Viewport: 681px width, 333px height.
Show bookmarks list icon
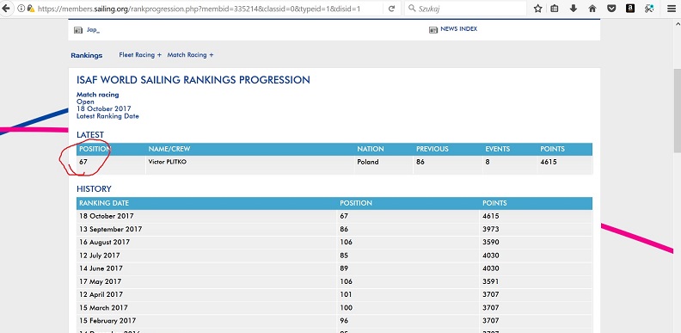tap(555, 9)
